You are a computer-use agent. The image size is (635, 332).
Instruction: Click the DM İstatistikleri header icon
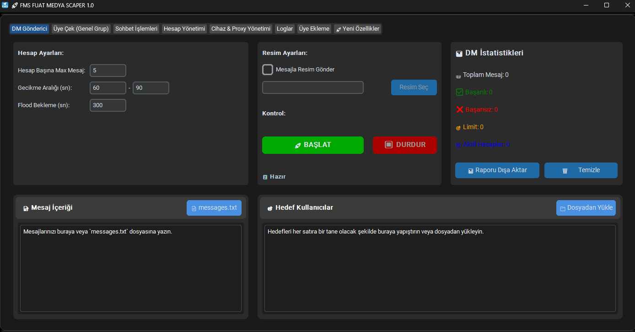[459, 54]
